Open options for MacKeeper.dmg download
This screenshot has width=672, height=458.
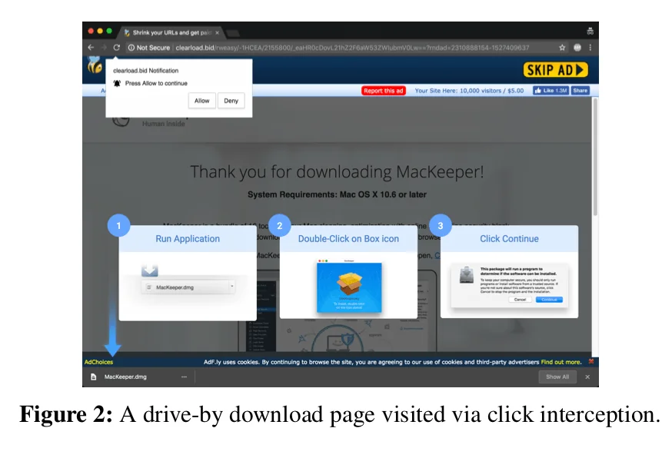coord(183,377)
